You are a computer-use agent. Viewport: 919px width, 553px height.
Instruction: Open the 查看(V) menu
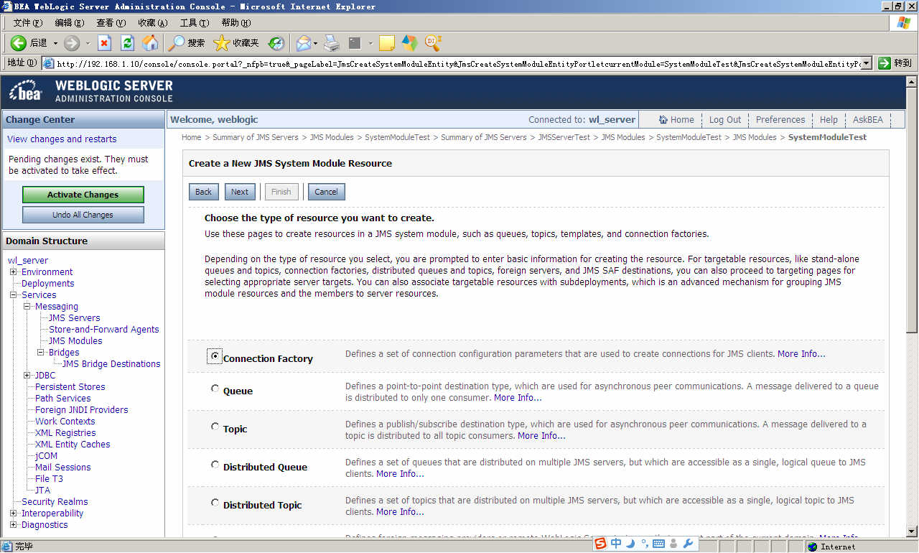pos(111,23)
